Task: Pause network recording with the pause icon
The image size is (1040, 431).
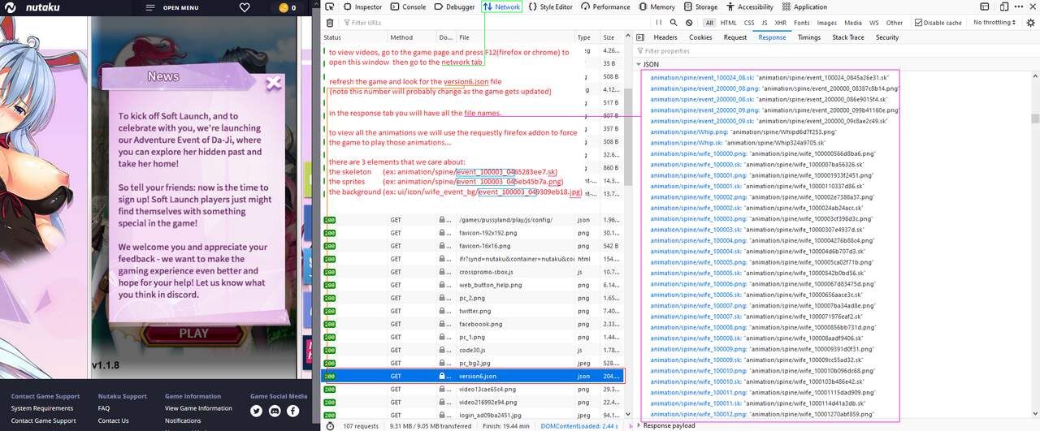Action: coord(660,23)
